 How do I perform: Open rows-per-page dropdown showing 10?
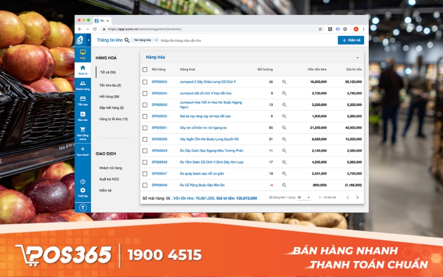[303, 197]
